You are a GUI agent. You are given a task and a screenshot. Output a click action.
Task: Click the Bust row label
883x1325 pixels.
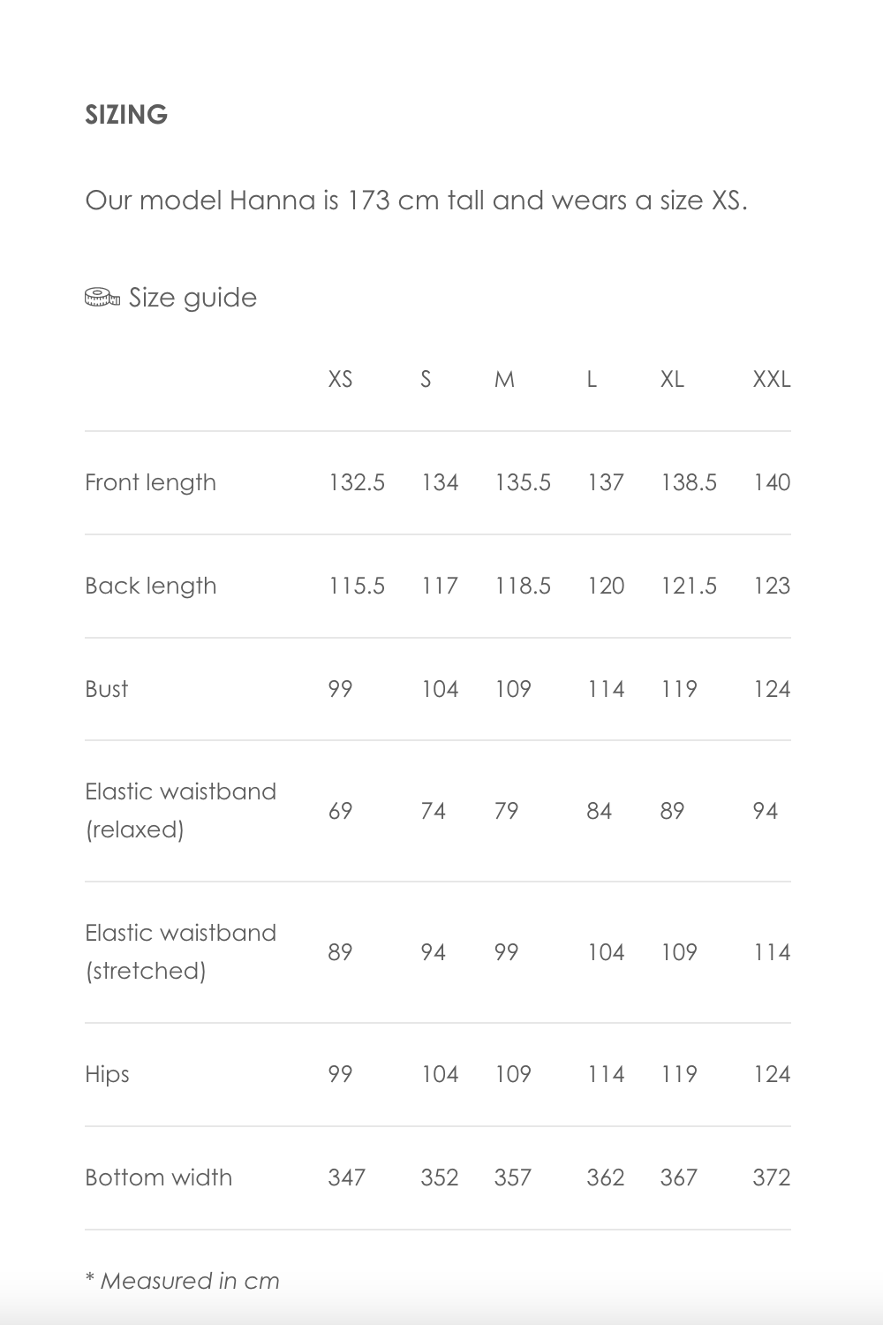pos(107,689)
